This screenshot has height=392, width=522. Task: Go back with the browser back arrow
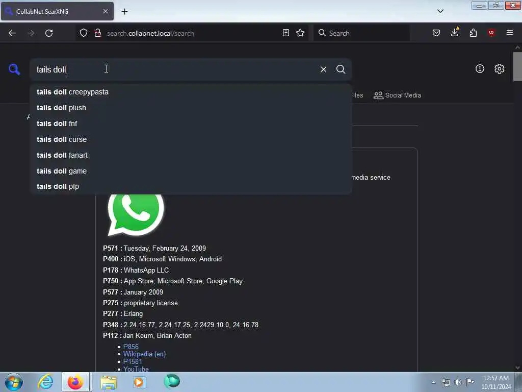pos(12,33)
